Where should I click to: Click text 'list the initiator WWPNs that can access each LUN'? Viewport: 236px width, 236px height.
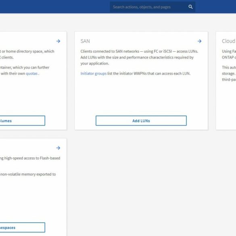point(149,73)
